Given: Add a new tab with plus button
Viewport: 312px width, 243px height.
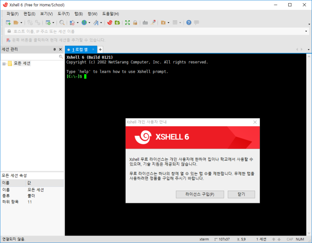Looking at the screenshot, I should click(x=100, y=50).
